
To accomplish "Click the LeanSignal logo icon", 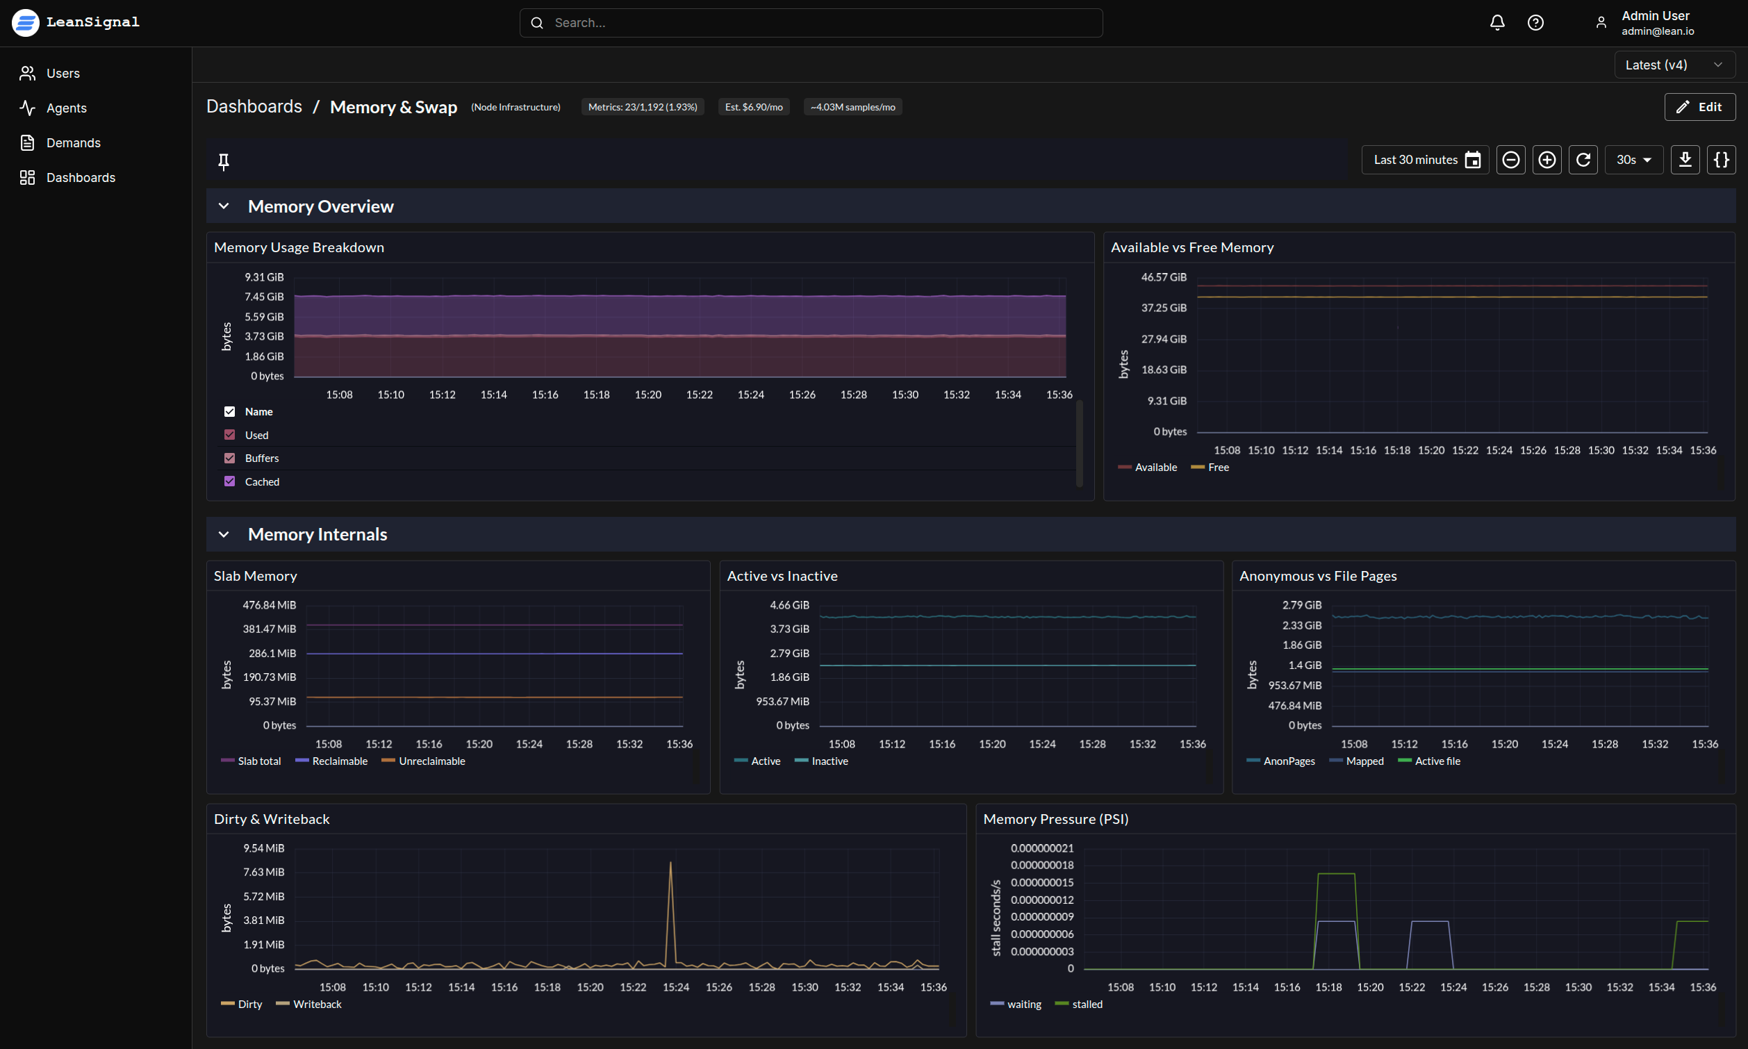I will 26,23.
